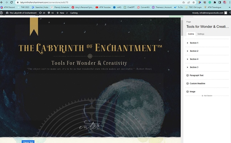Open the Chrome profile avatar

225,2
